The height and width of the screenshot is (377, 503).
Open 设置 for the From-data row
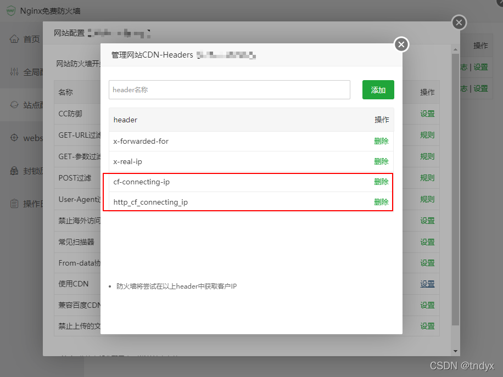pyautogui.click(x=427, y=263)
